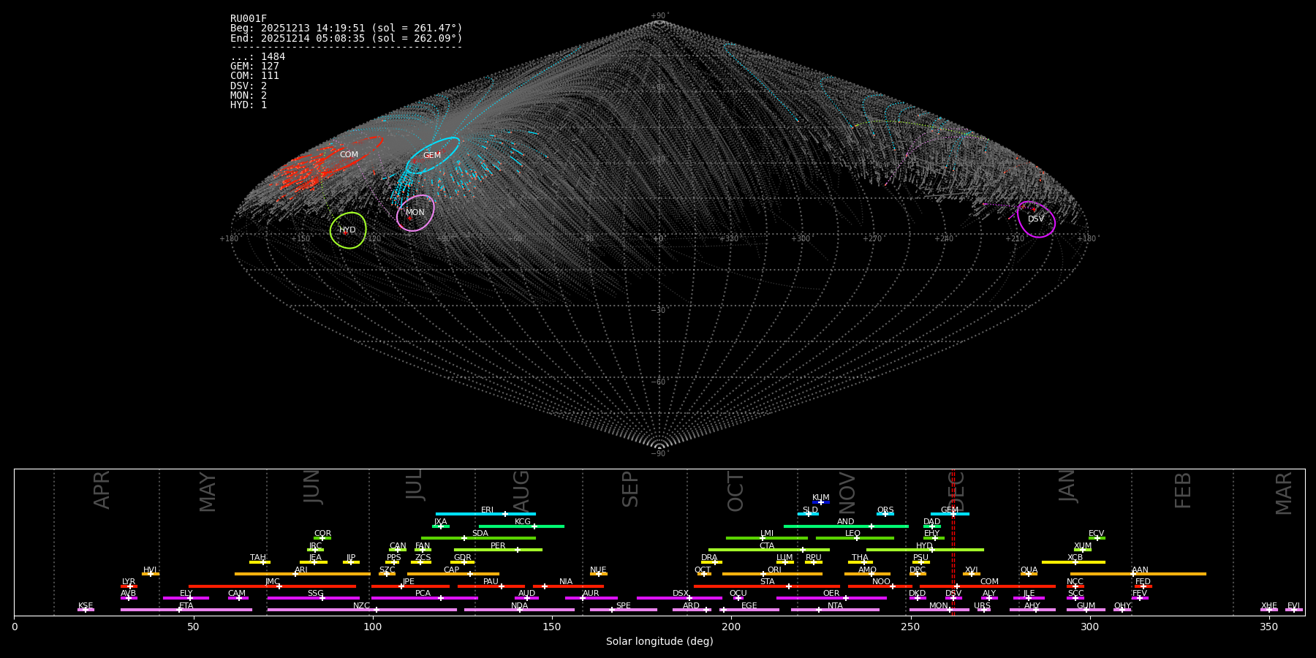Click the EVI shower label in the timeline
Viewport: 1316px width, 658px height.
[1293, 605]
